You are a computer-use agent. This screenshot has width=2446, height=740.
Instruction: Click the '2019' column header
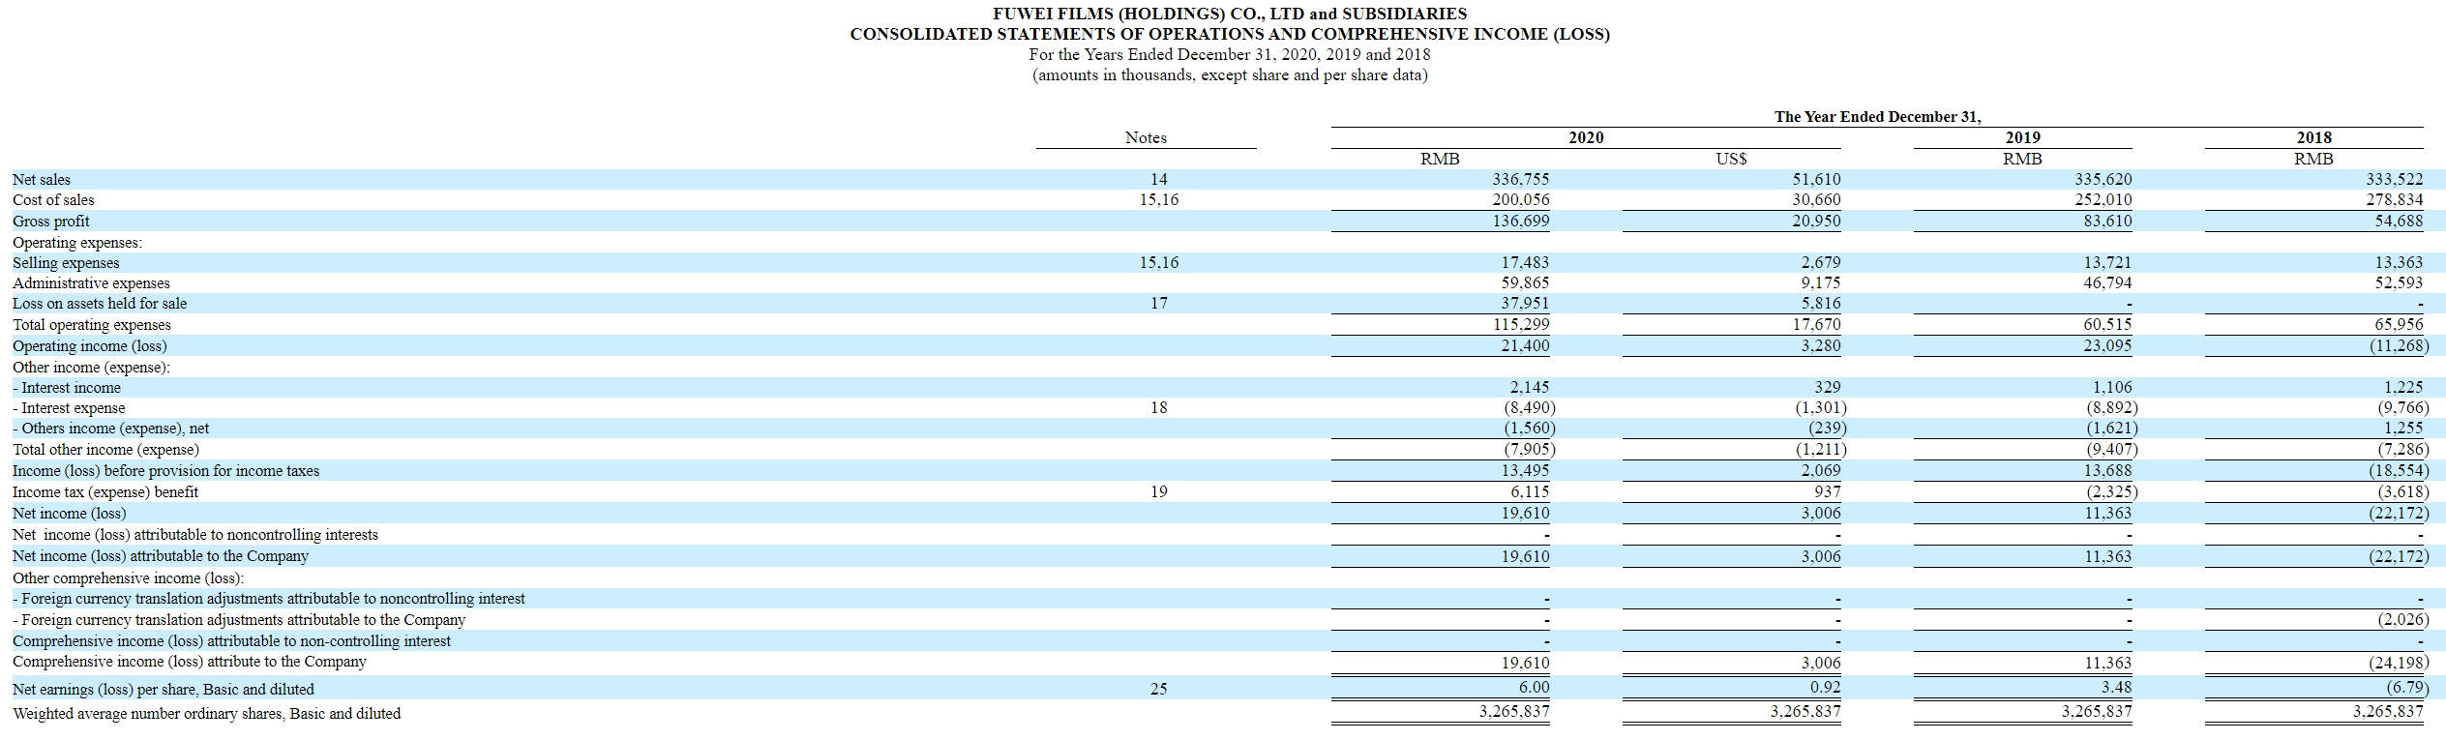click(x=2023, y=138)
